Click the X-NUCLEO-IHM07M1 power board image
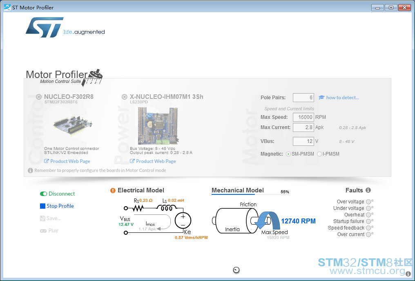 [x=158, y=126]
